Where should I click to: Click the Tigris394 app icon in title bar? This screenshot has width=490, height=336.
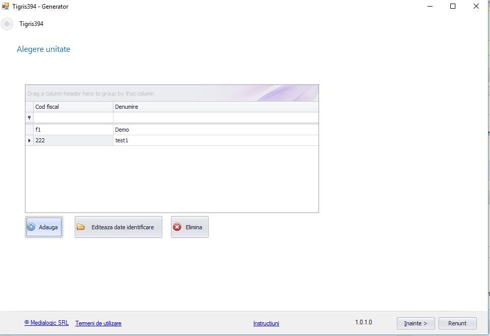(x=6, y=7)
